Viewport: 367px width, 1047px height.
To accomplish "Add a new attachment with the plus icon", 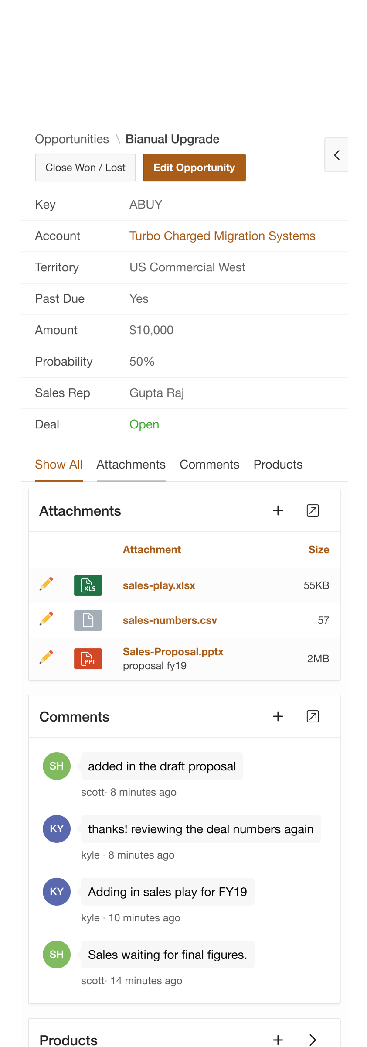I will 278,510.
